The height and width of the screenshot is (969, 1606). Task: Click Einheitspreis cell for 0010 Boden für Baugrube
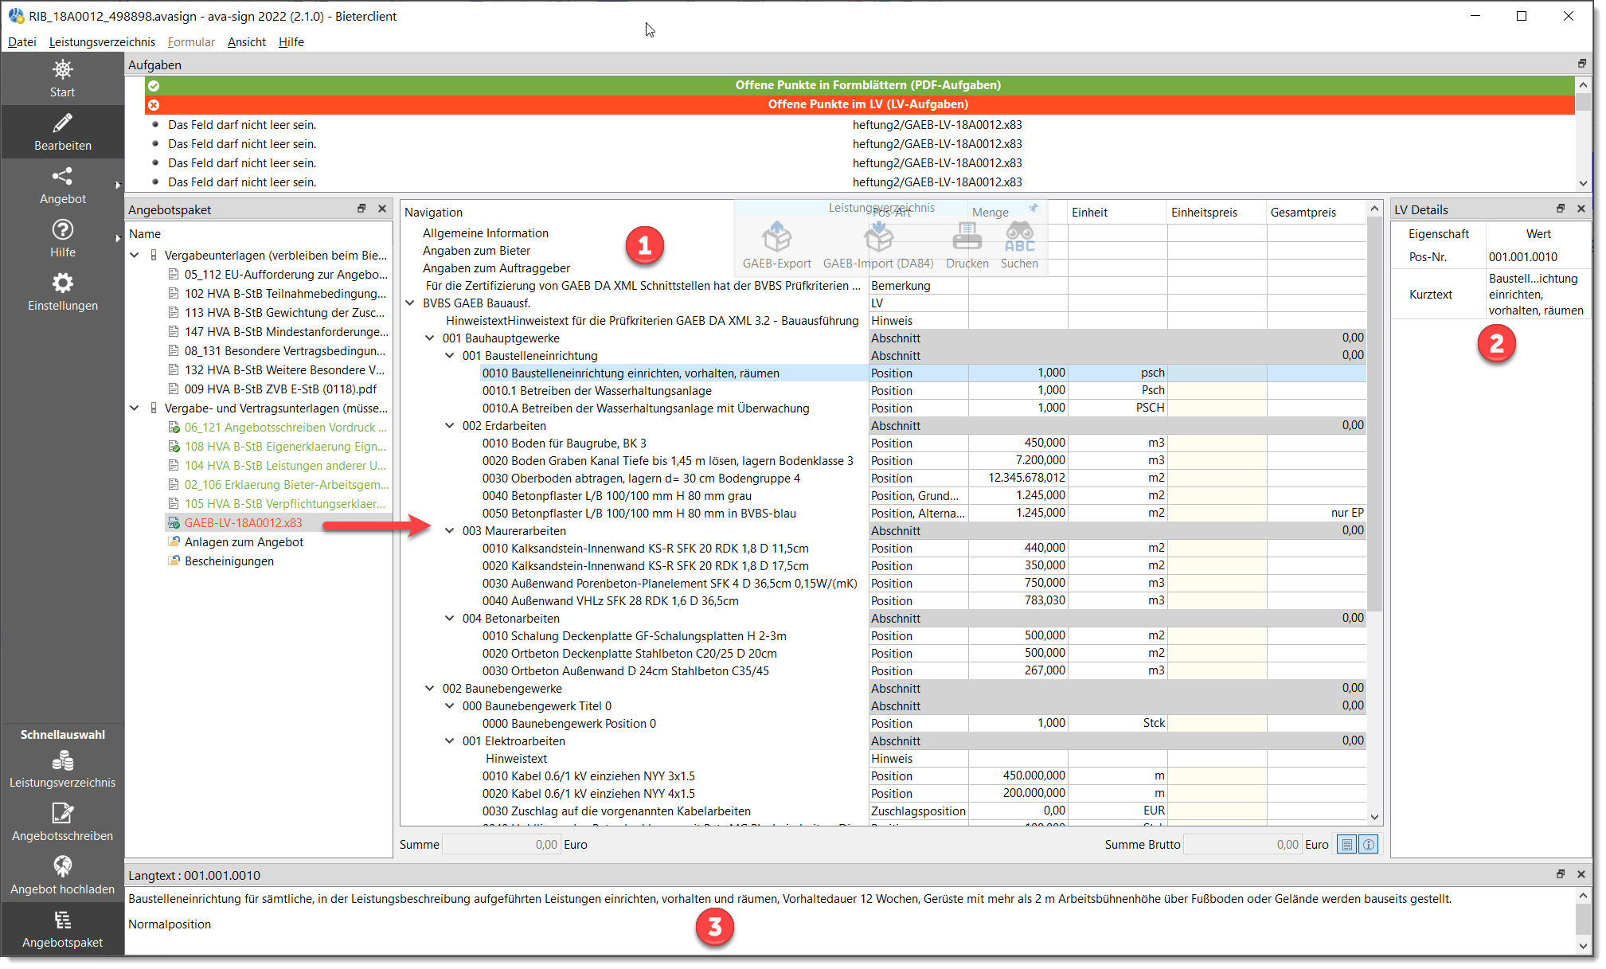(x=1217, y=443)
